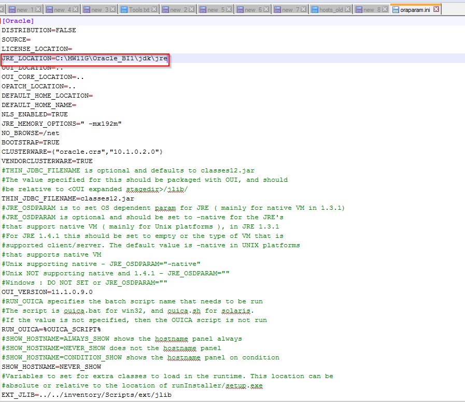
Task: Click the NLS_ENABLED=TRUE line
Action: (35, 114)
